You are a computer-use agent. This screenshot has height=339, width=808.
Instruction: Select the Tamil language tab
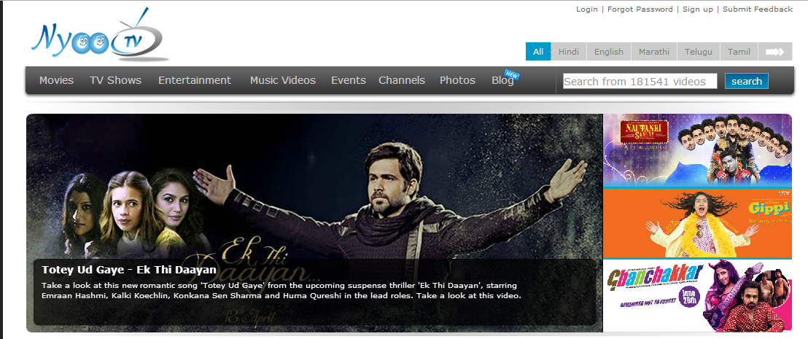739,52
